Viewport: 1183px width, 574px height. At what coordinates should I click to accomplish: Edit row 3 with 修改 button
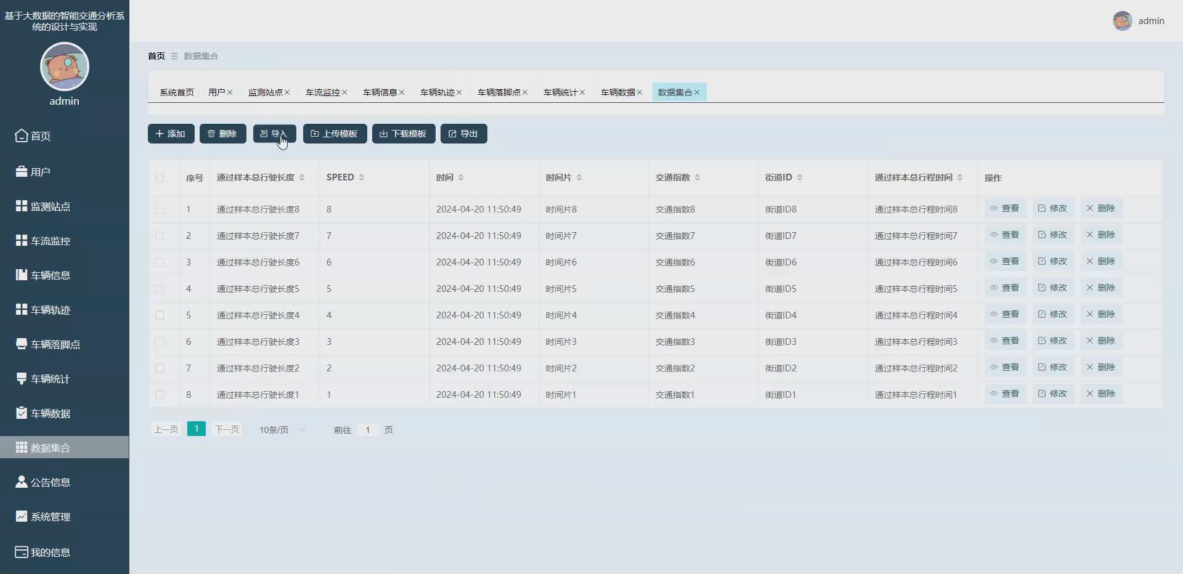[x=1053, y=261]
